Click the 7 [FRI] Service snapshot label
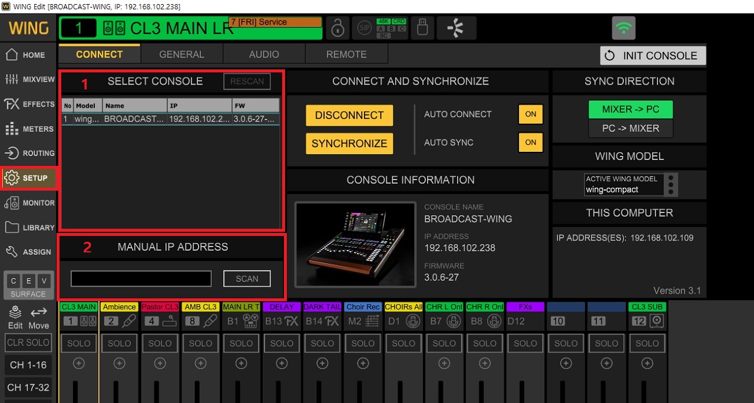This screenshot has height=403, width=754. [x=275, y=22]
